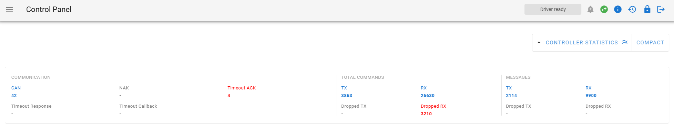The image size is (674, 140).
Task: Click the Controller Statistics label
Action: tap(582, 43)
